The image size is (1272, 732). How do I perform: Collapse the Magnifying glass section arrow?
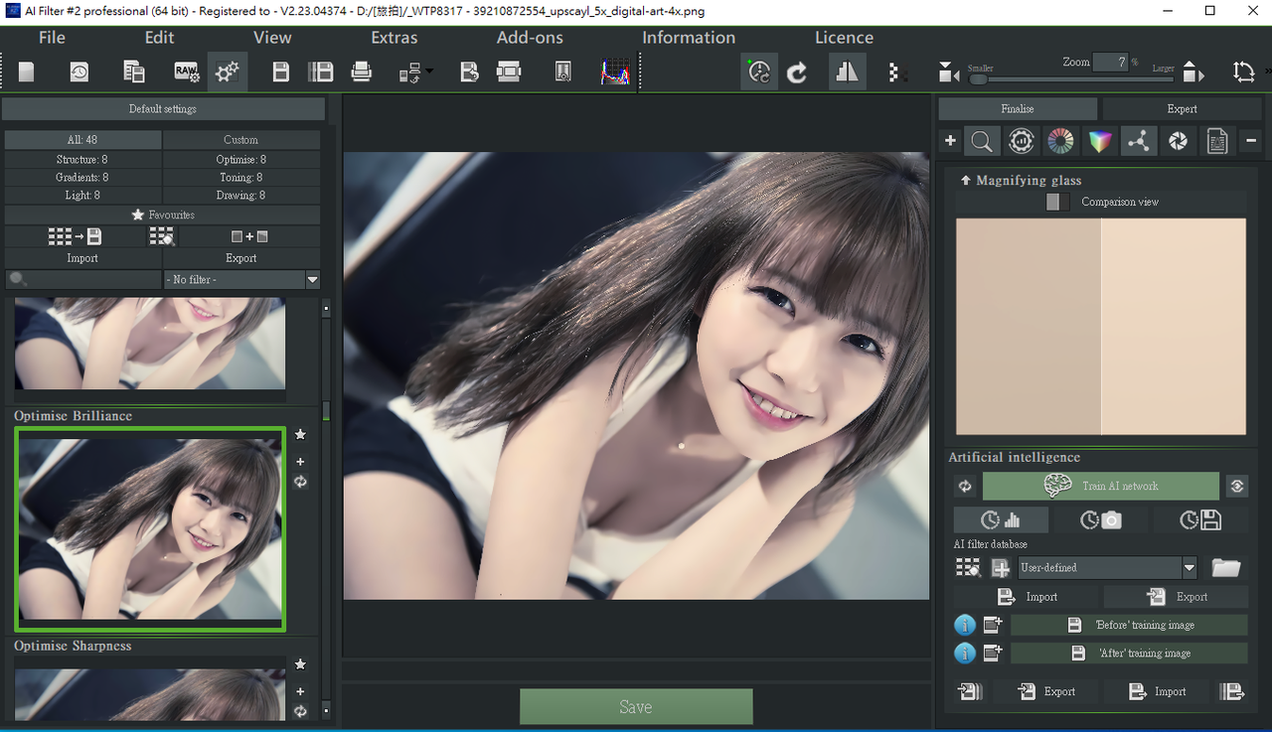click(964, 181)
